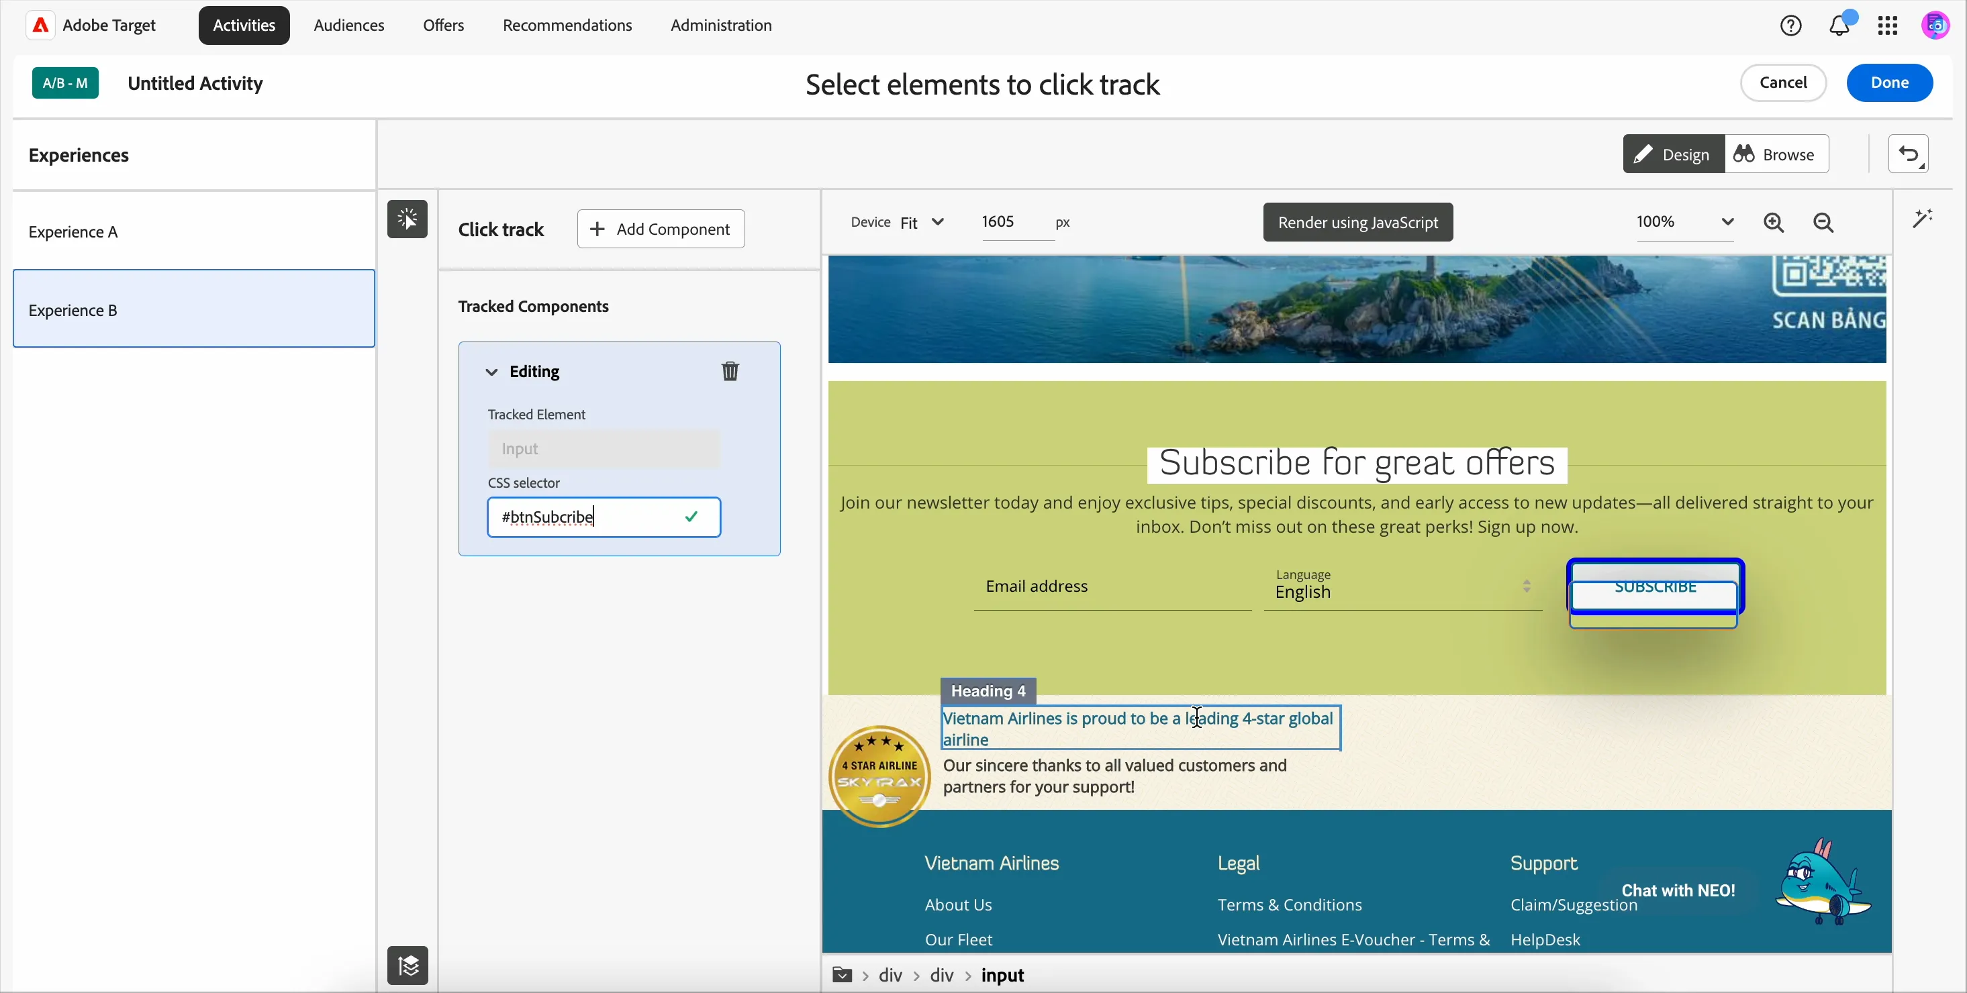Delete tracked component with trash icon
The image size is (1967, 993).
tap(731, 372)
